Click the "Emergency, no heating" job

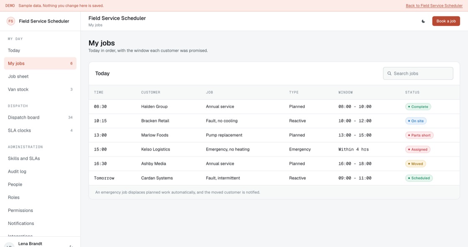[x=228, y=149]
